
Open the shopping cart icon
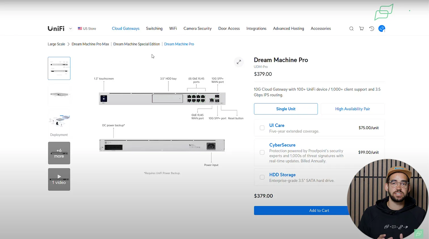361,29
